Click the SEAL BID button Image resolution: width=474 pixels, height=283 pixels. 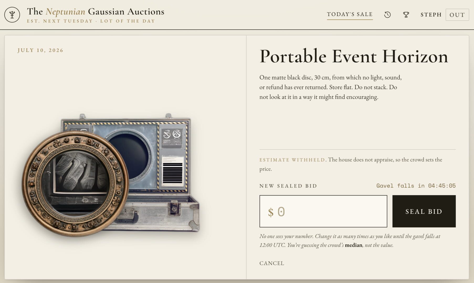point(424,211)
